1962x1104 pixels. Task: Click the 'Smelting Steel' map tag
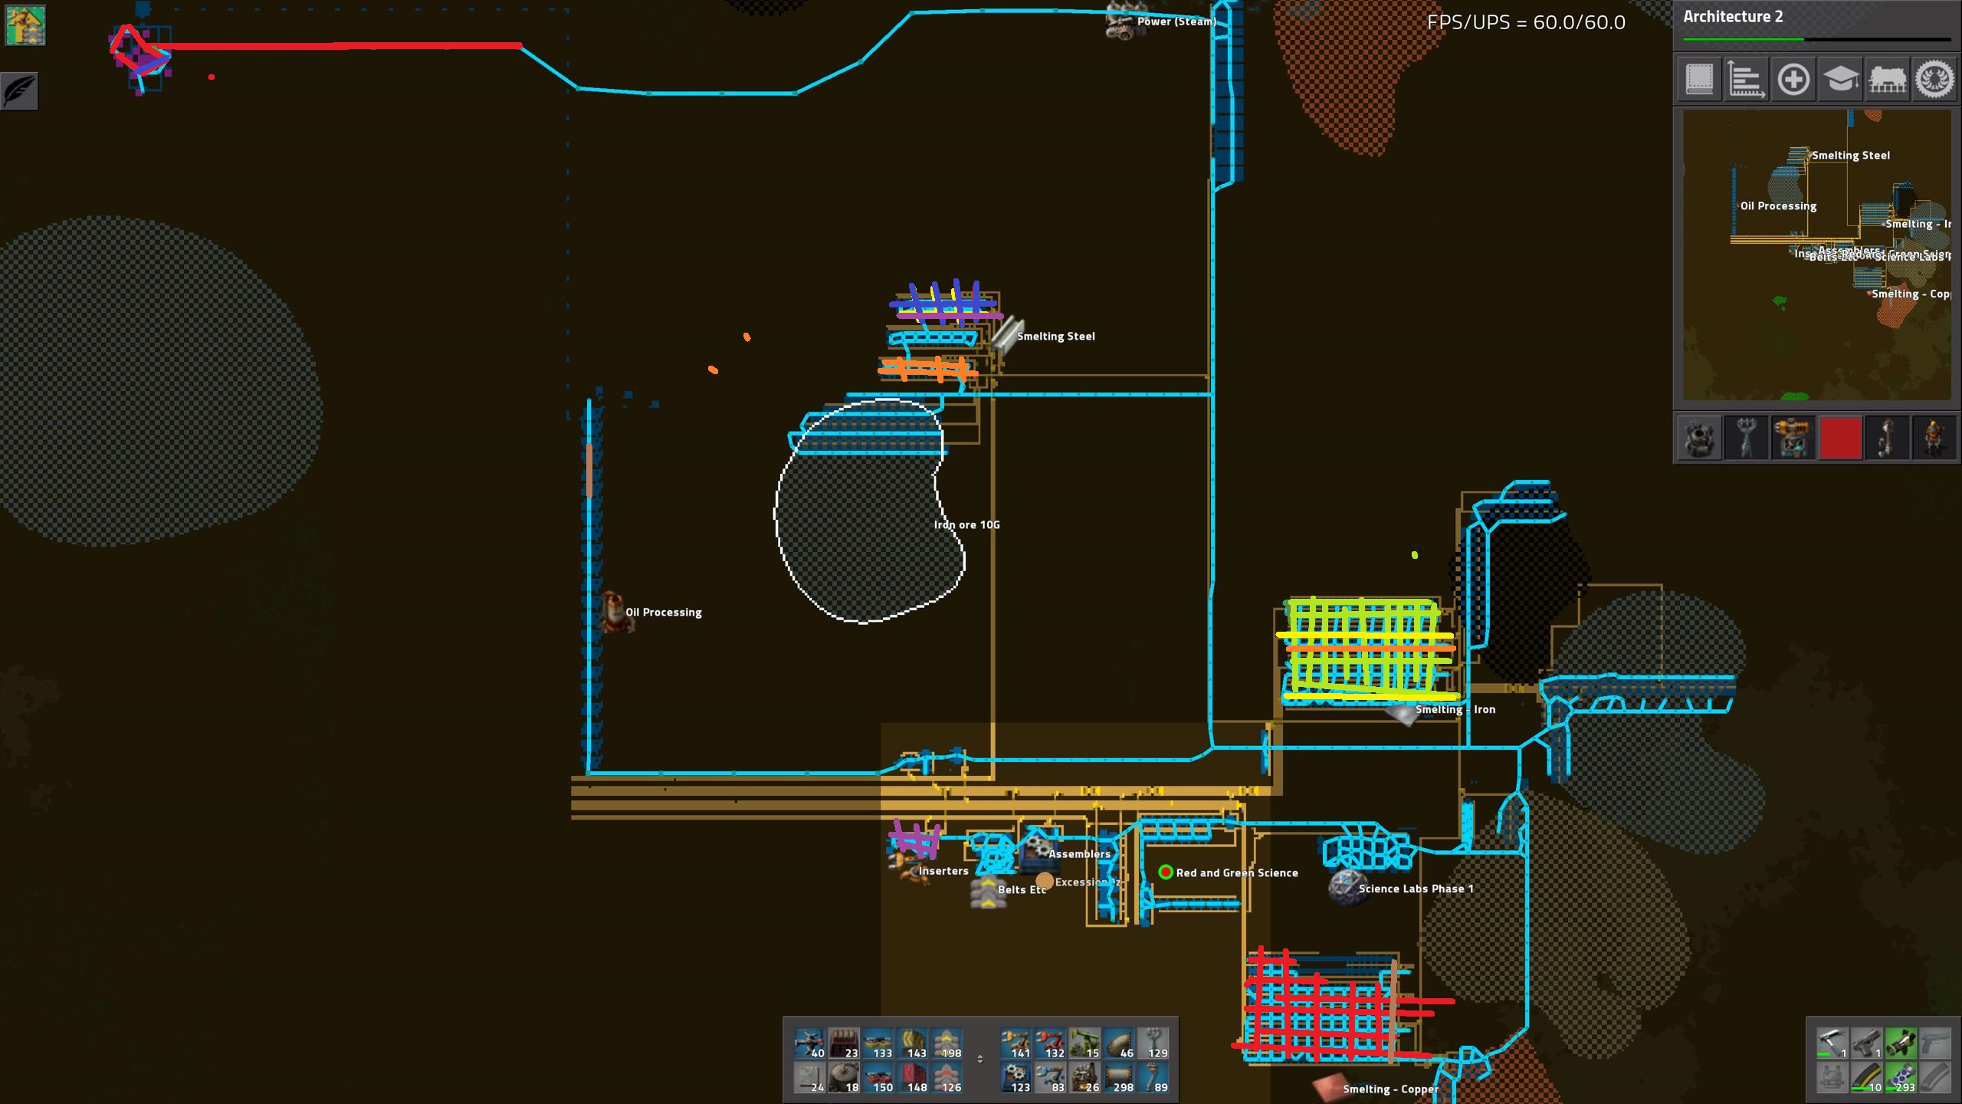[x=1055, y=337]
